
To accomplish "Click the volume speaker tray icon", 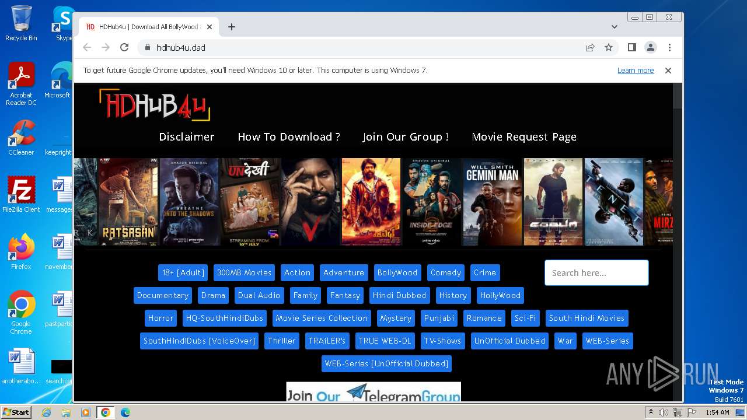I will point(664,412).
